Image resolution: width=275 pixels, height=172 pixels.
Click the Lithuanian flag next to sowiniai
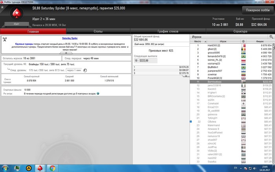click(243, 74)
